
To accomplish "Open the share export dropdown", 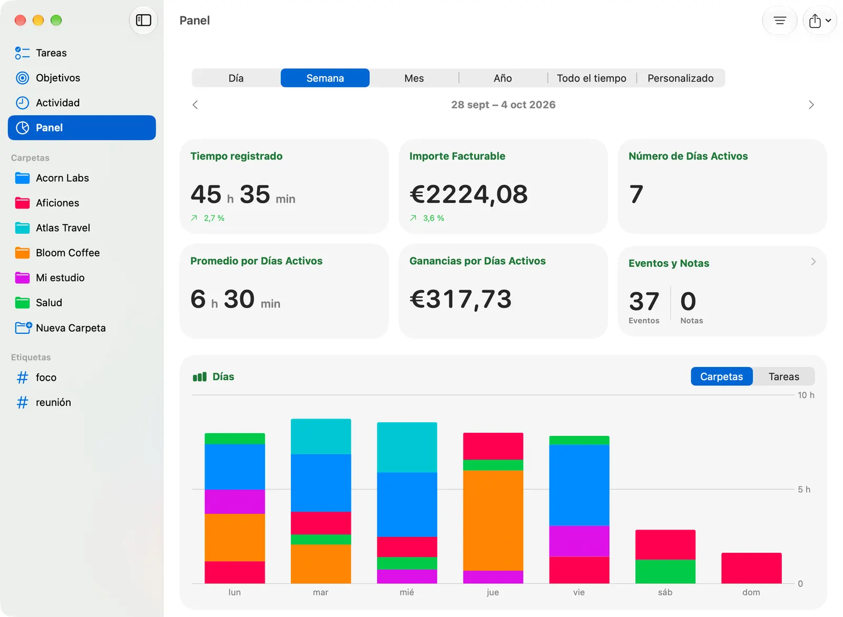I will (819, 21).
